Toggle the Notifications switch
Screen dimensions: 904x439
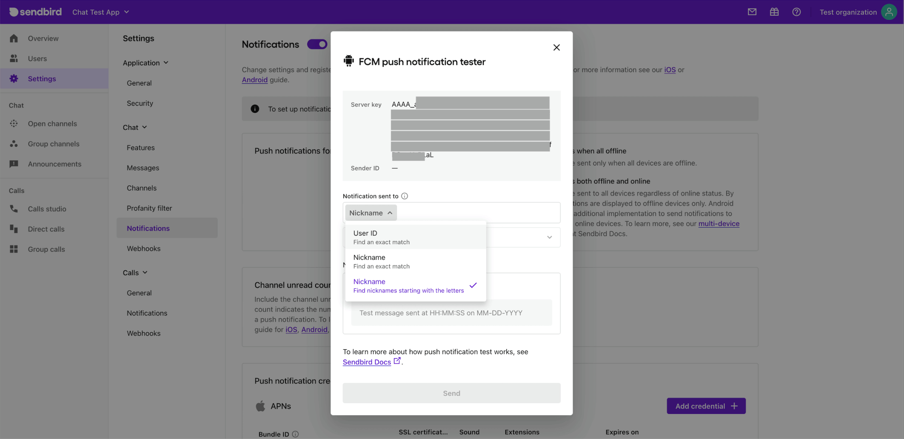click(x=317, y=44)
